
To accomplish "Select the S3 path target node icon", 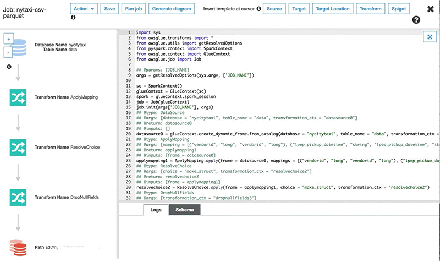I will pyautogui.click(x=18, y=248).
